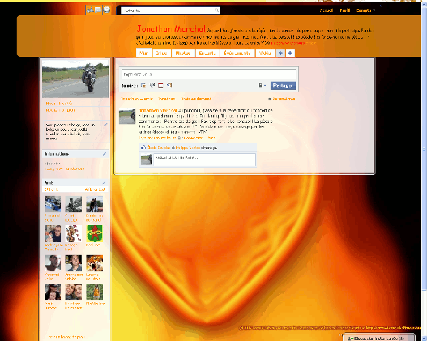This screenshot has width=427, height=341.
Task: Attach an event using the calendar icon
Action: tap(161, 86)
